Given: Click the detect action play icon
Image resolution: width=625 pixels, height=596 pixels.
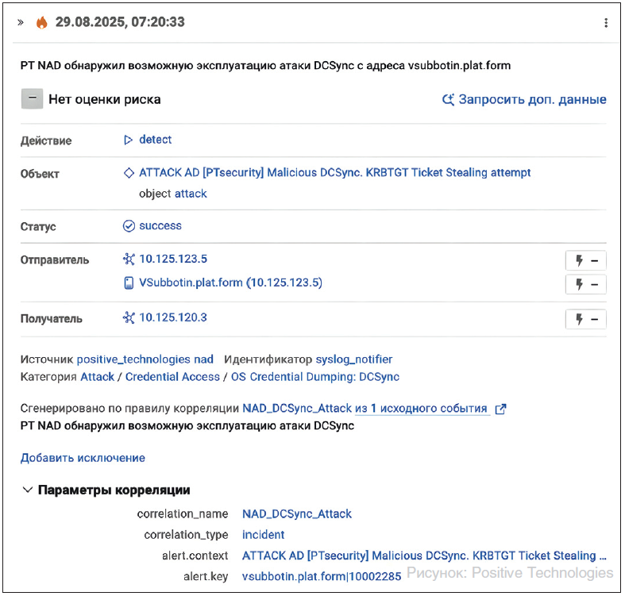Looking at the screenshot, I should click(x=128, y=140).
